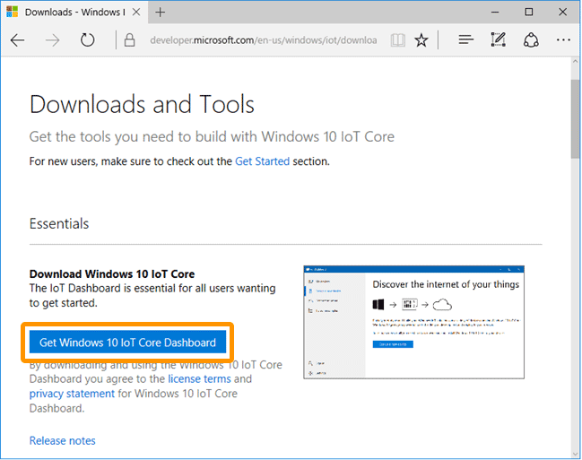The image size is (582, 460).
Task: Click the padlock site security icon
Action: 129,39
